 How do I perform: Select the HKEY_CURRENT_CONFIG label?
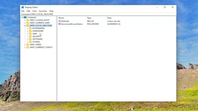tap(41, 47)
